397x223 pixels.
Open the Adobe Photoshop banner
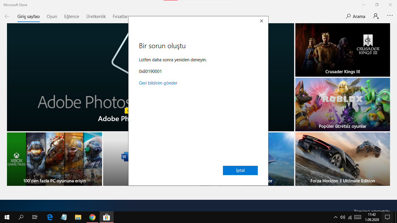pos(67,77)
